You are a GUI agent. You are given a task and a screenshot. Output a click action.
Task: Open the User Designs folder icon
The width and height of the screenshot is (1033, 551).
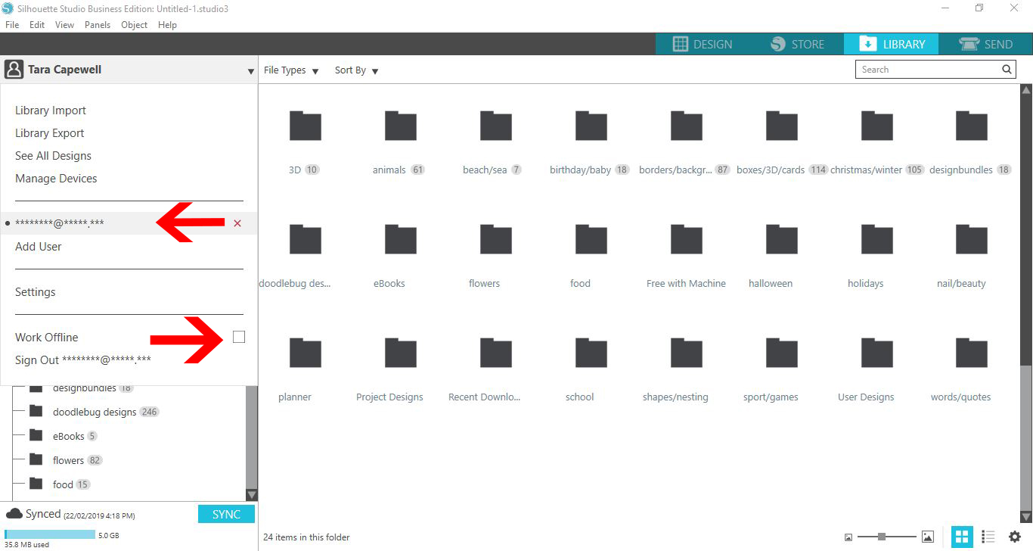[877, 353]
